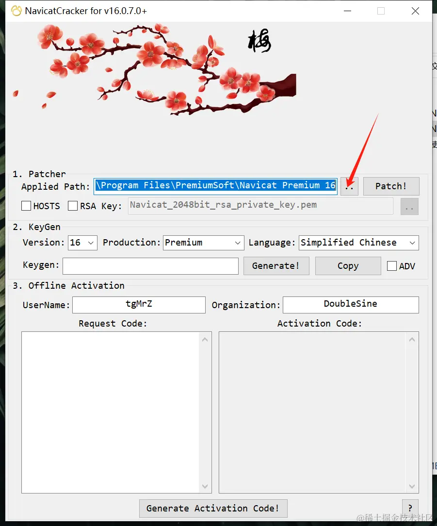Close the NavicatCracker window
Viewport: 437px width, 526px height.
pos(415,11)
